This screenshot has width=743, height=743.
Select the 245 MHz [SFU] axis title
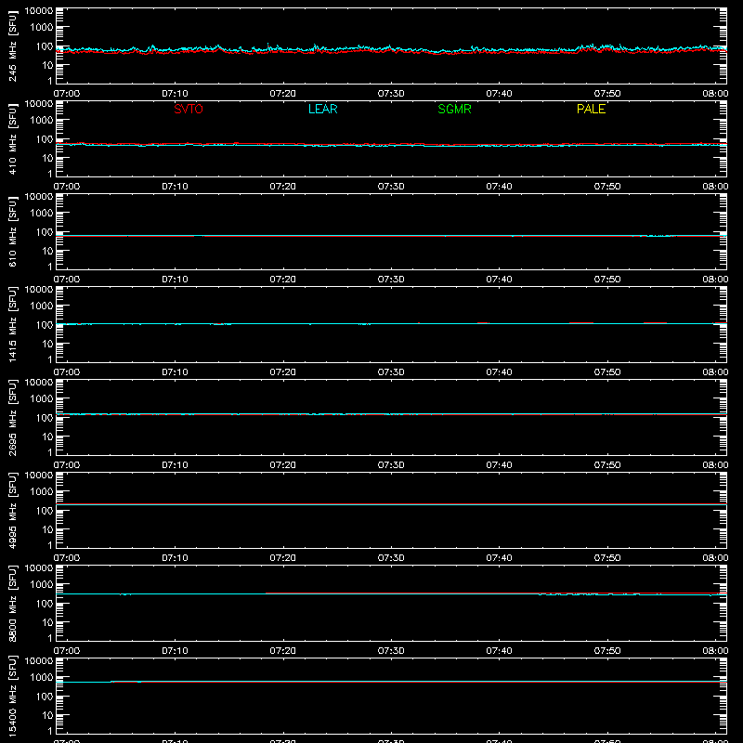(x=12, y=46)
